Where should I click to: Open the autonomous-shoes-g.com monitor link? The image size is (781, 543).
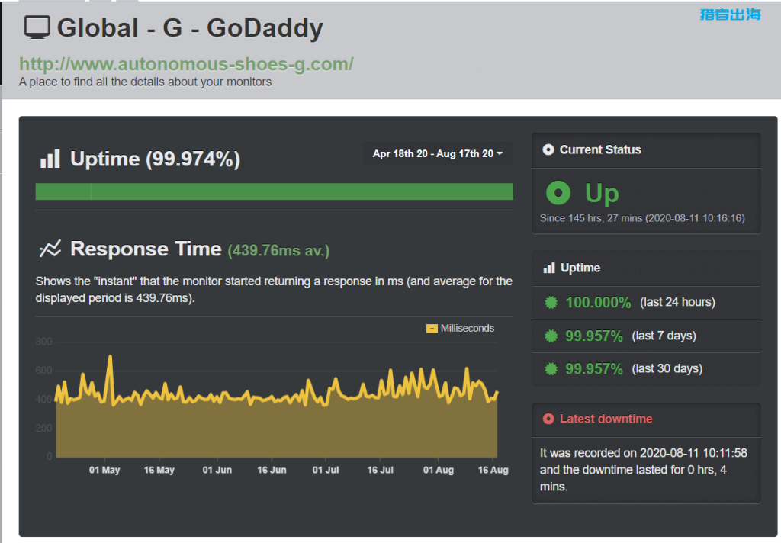(187, 64)
